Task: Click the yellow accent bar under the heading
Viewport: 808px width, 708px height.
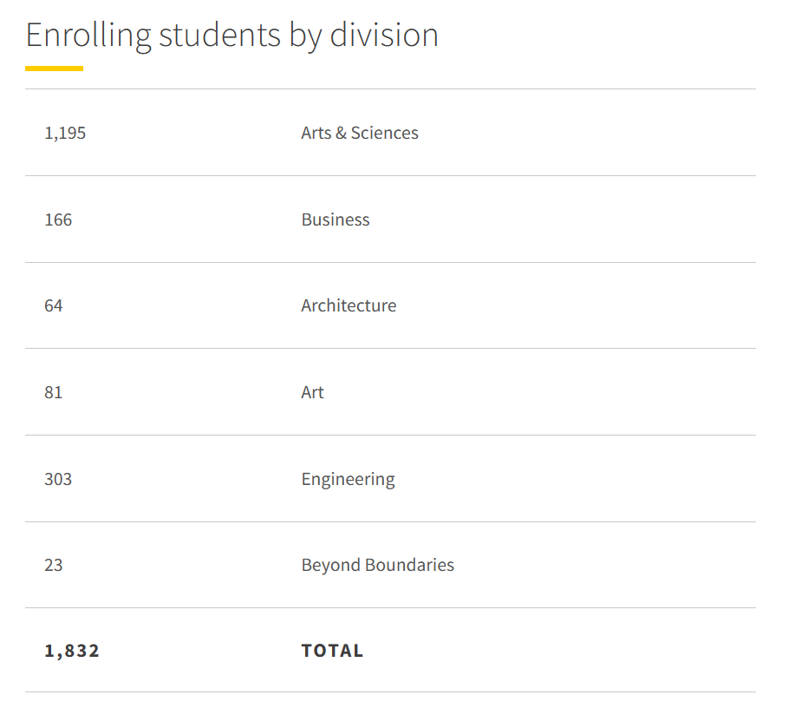Action: coord(54,68)
